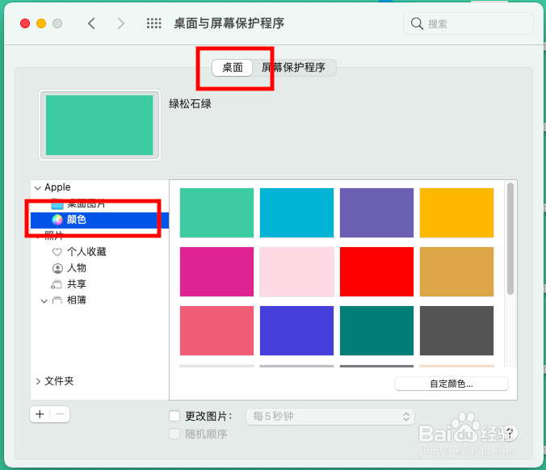
Task: Choose the light pink swatch
Action: click(296, 271)
